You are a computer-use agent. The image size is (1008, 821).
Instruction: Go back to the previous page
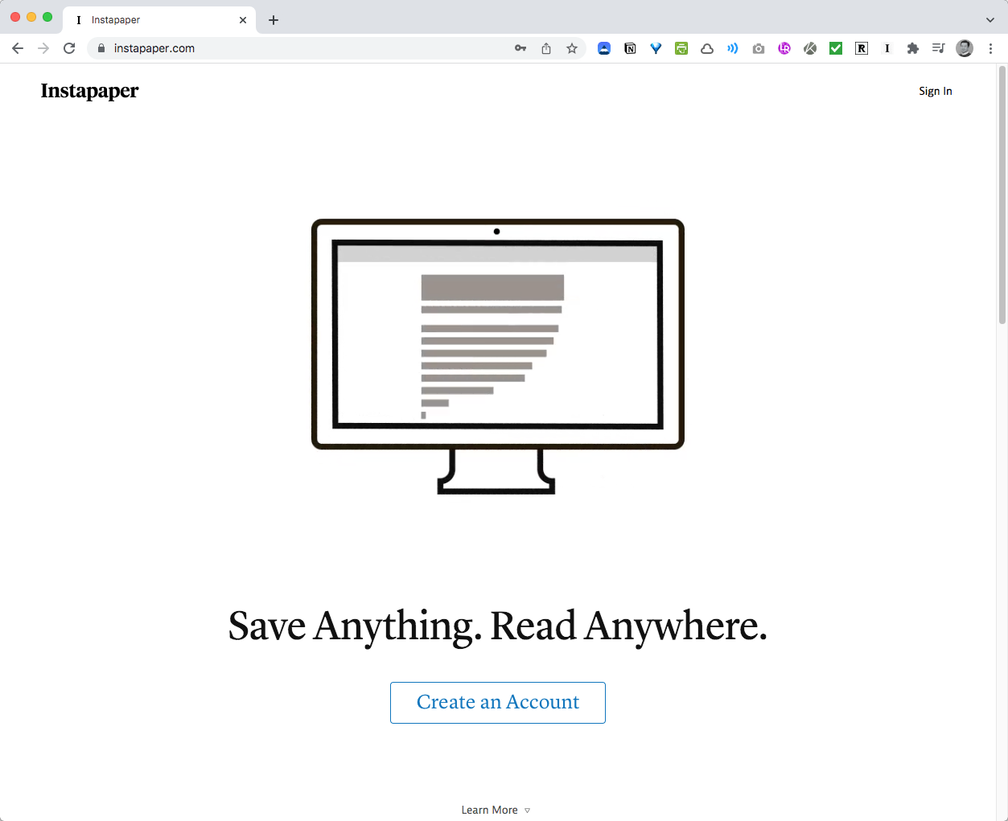(x=18, y=48)
